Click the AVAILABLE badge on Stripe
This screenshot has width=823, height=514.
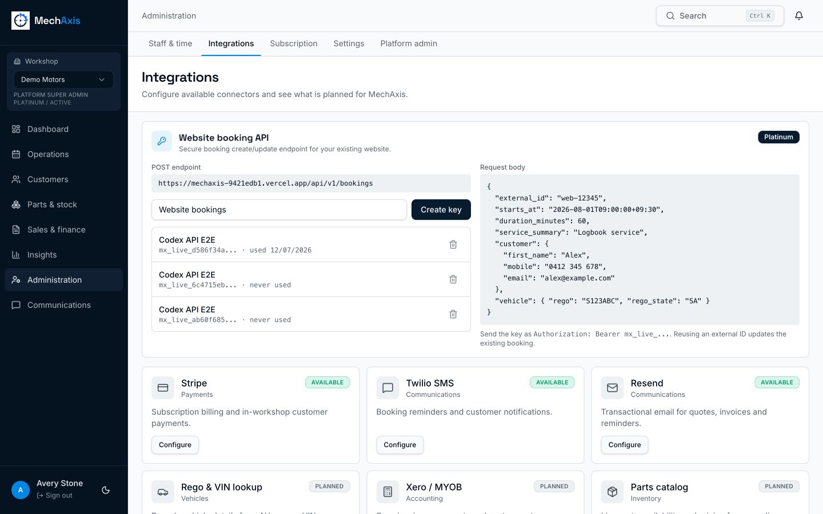coord(327,383)
